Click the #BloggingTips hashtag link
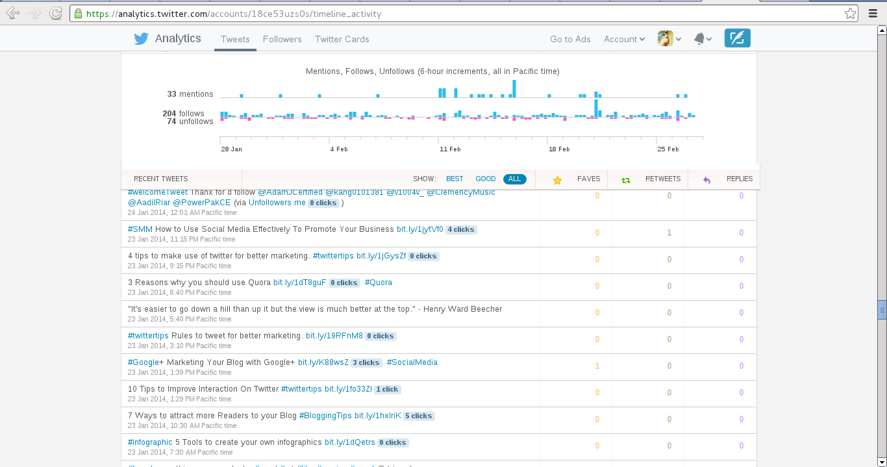 325,416
